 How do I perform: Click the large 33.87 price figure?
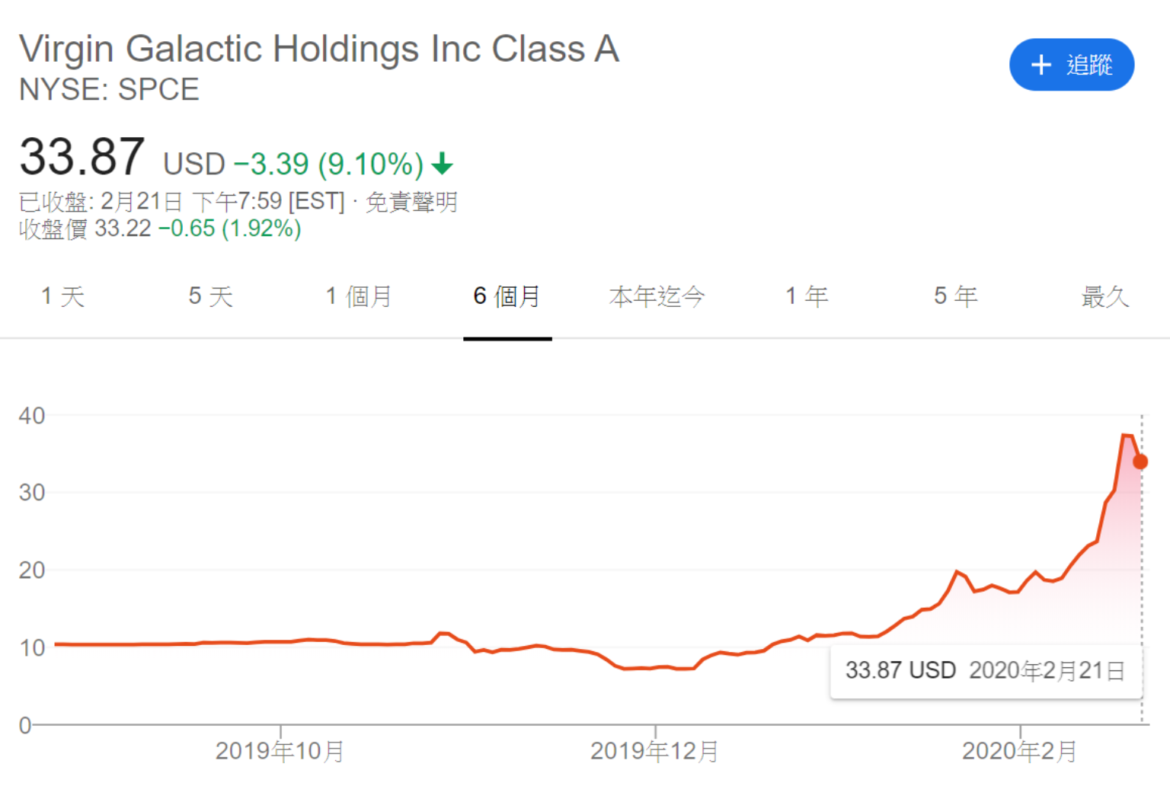pyautogui.click(x=82, y=157)
